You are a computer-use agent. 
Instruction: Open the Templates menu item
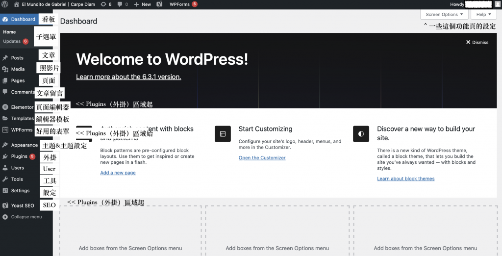tap(23, 118)
